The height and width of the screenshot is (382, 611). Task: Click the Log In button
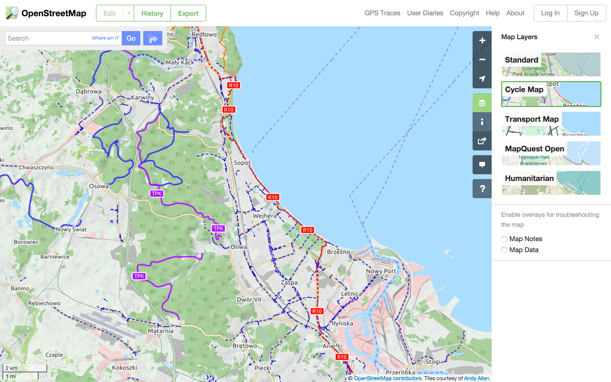[x=550, y=13]
